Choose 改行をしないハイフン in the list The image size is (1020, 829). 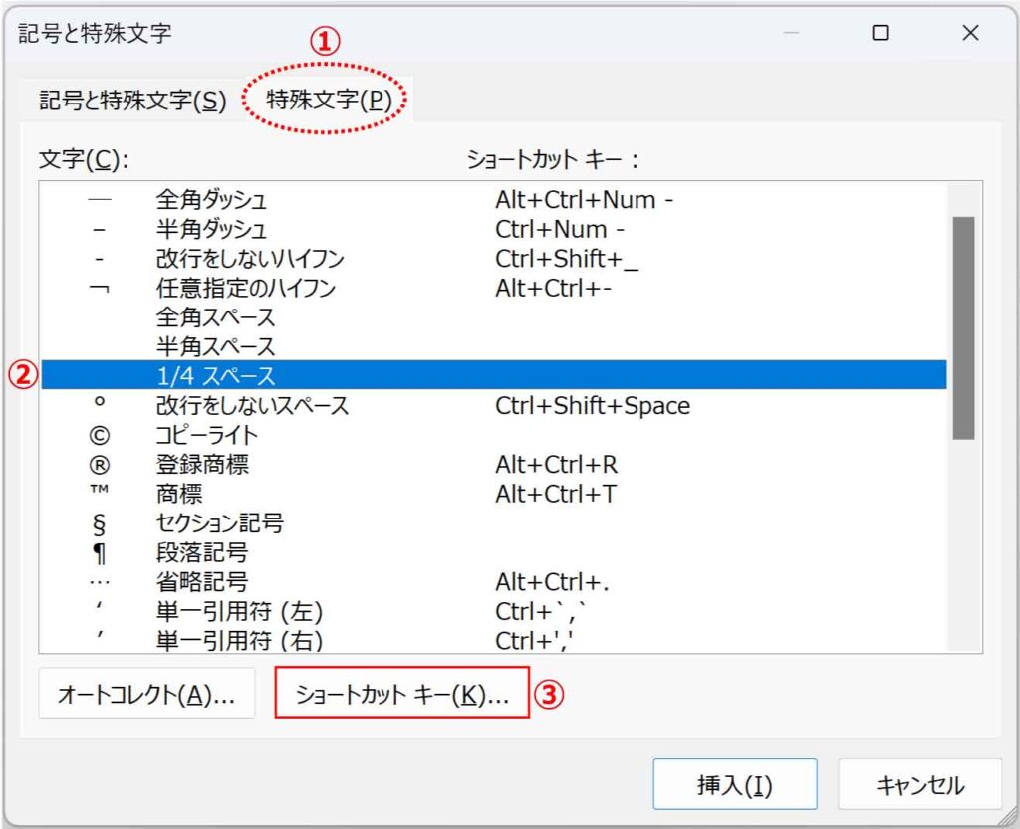494,259
